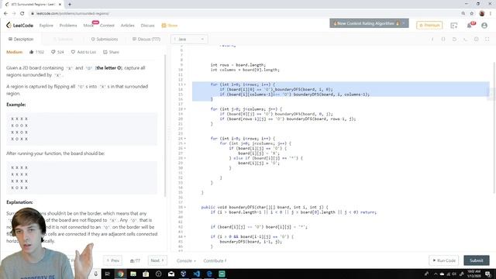Collapse the boundaryDFS method at line 38

click(185, 207)
